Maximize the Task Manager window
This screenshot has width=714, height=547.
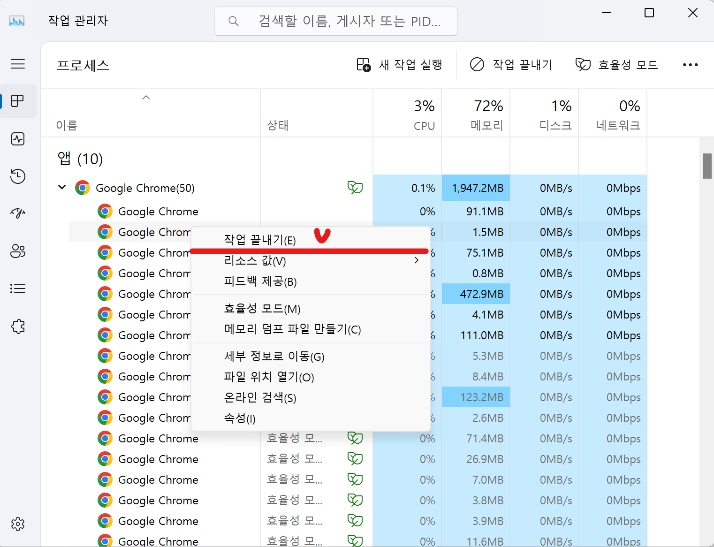point(649,13)
